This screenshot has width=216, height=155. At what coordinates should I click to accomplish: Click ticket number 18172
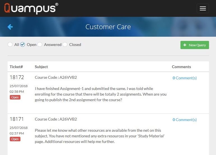tap(17, 77)
